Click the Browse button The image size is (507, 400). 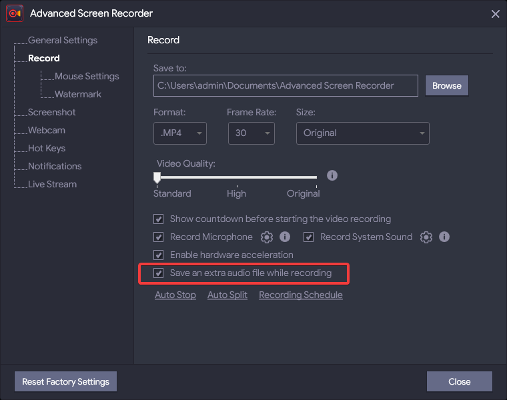tap(447, 85)
